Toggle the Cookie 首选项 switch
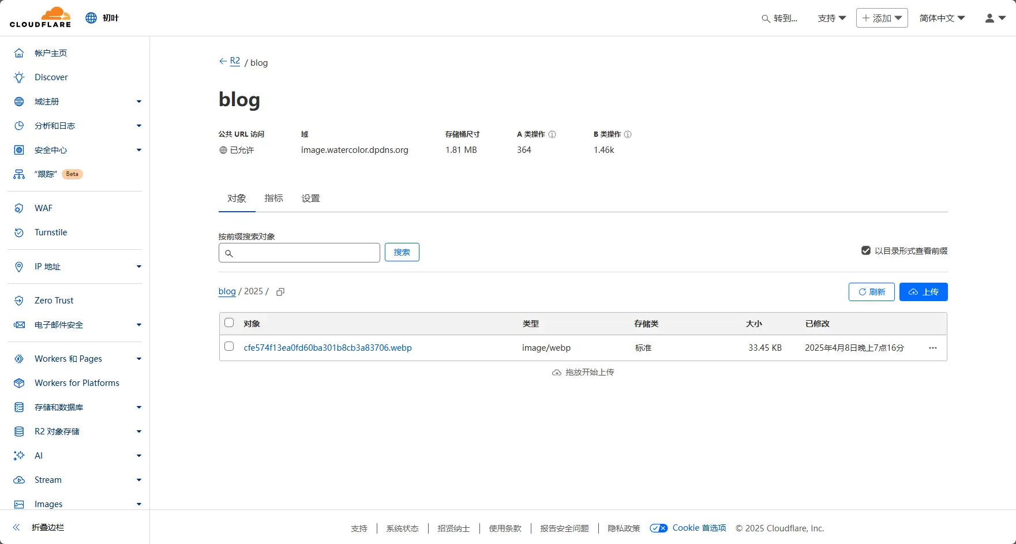Viewport: 1016px width, 544px height. point(658,528)
